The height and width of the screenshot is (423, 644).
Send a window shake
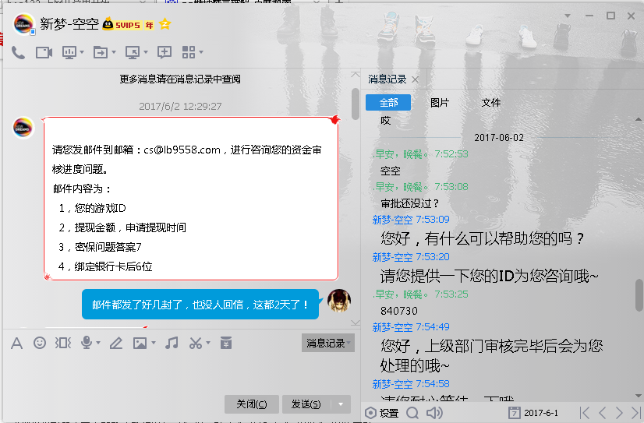pos(63,343)
